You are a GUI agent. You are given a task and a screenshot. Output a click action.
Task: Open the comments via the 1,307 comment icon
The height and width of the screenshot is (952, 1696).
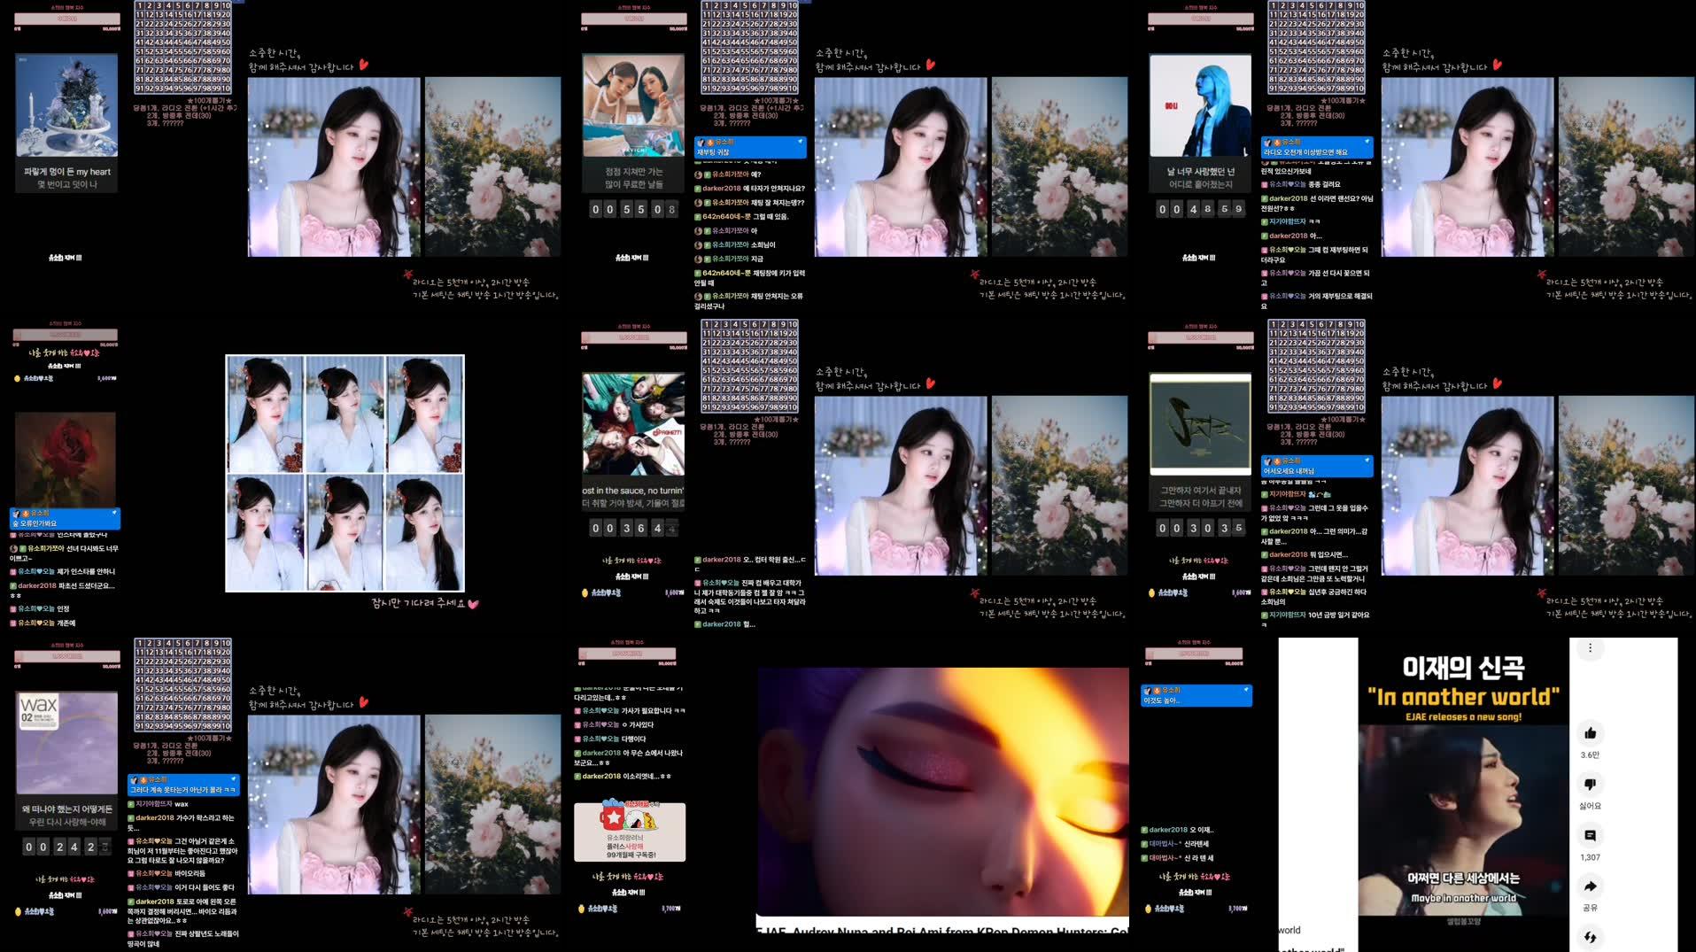pos(1591,835)
